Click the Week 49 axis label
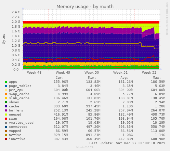This screenshot has width=170, height=151. pos(63,73)
